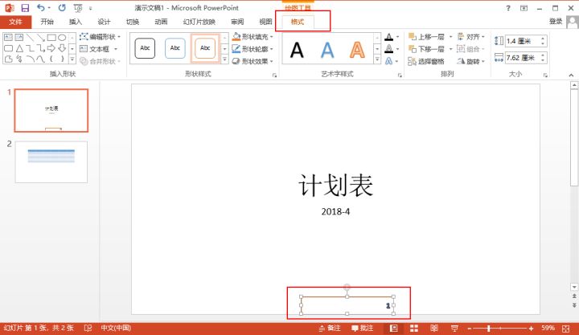Switch to reading view

point(434,328)
